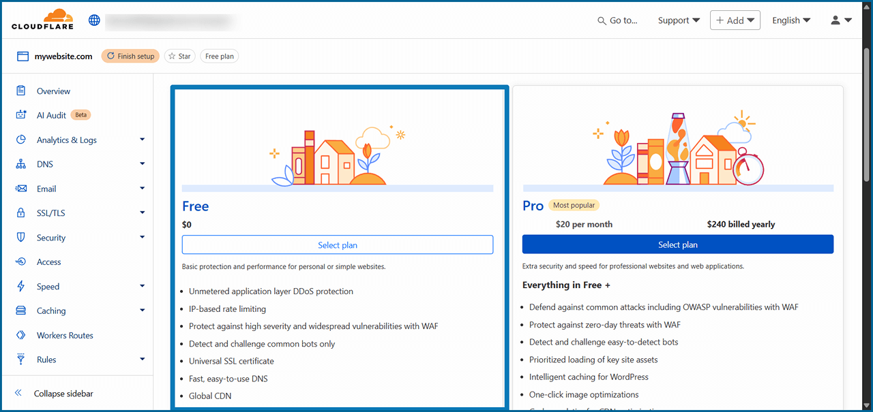Click the "$240 billed yearly" price text
Viewport: 873px width, 412px height.
741,224
